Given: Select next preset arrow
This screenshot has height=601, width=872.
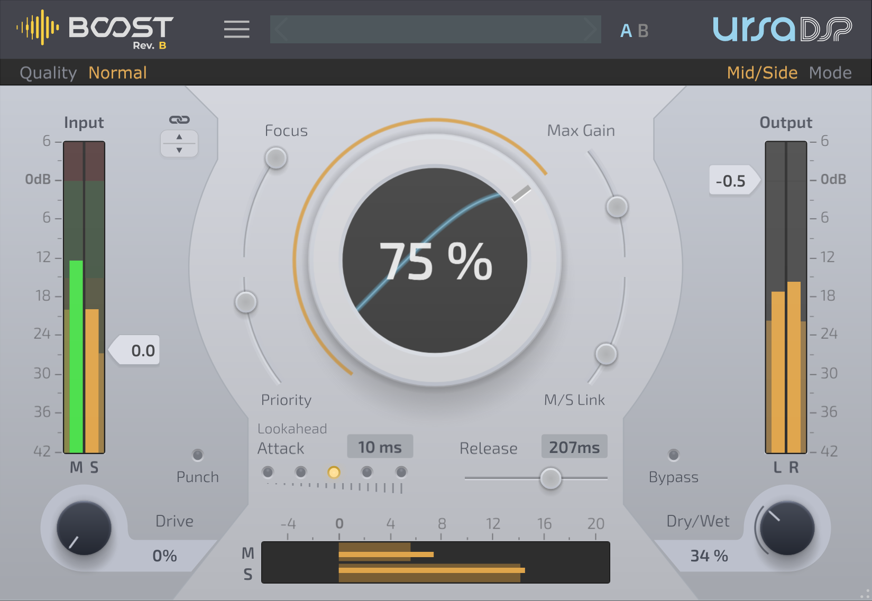Looking at the screenshot, I should click(x=590, y=29).
